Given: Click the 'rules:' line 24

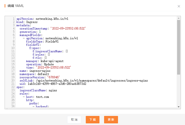Looking at the screenshot, I should [x=24, y=94].
